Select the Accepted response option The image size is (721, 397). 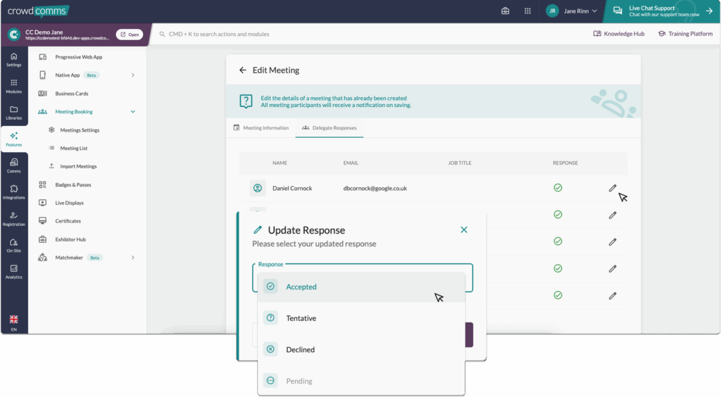click(x=301, y=287)
